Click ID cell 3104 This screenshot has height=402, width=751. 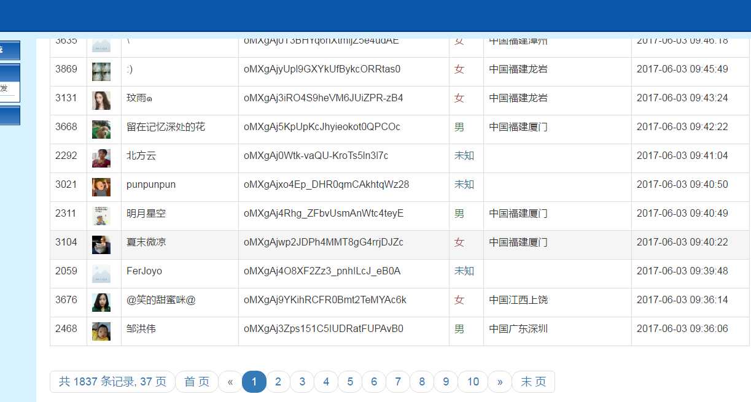[x=66, y=242]
